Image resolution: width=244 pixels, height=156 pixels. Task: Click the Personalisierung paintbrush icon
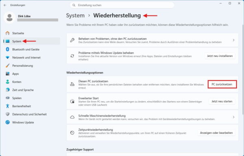click(7, 65)
